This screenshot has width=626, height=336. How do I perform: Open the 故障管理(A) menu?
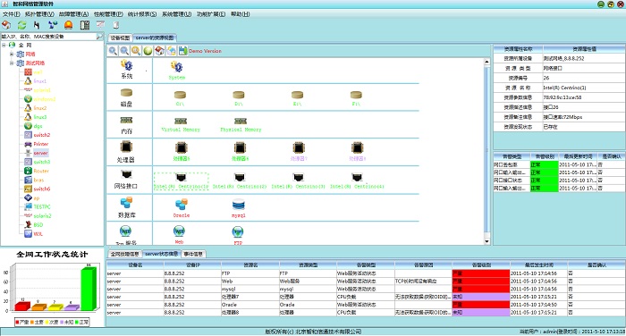pos(73,14)
